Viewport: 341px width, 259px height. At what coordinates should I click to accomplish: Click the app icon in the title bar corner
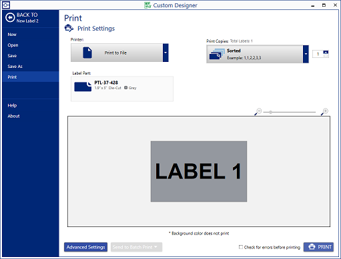pos(6,5)
